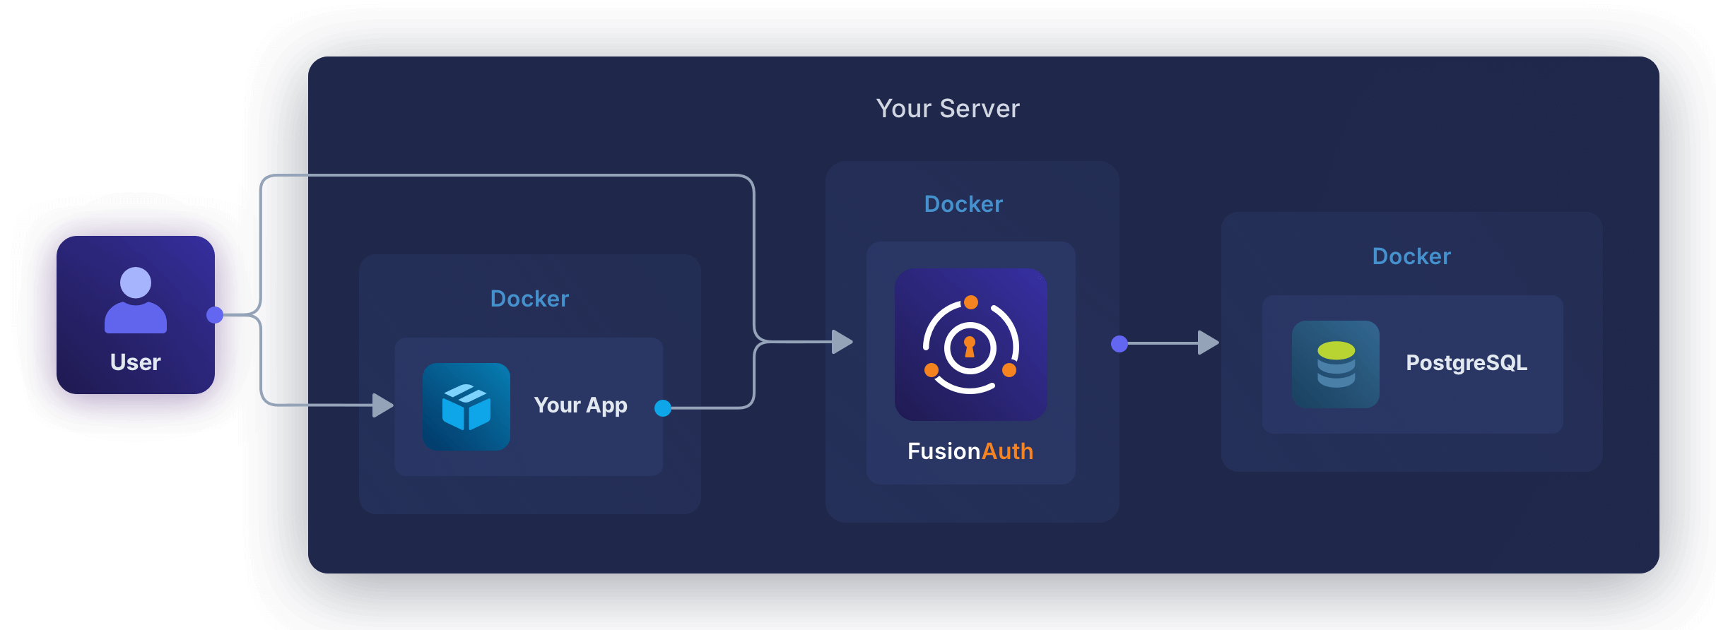Click the Docker label above PostgreSQL
1716x630 pixels.
tap(1411, 256)
